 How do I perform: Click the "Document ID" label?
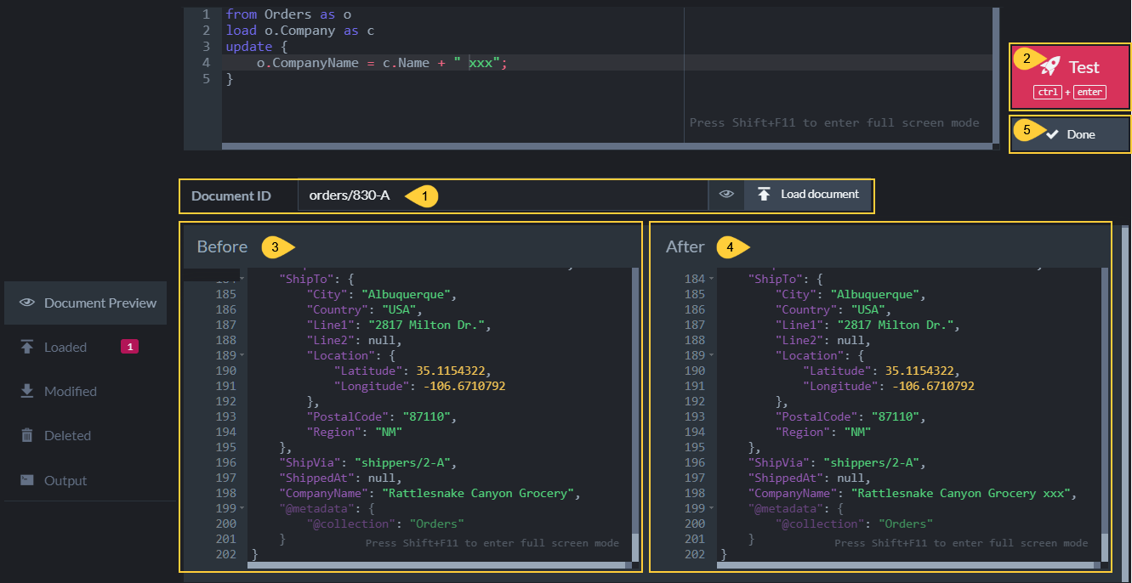click(x=231, y=195)
